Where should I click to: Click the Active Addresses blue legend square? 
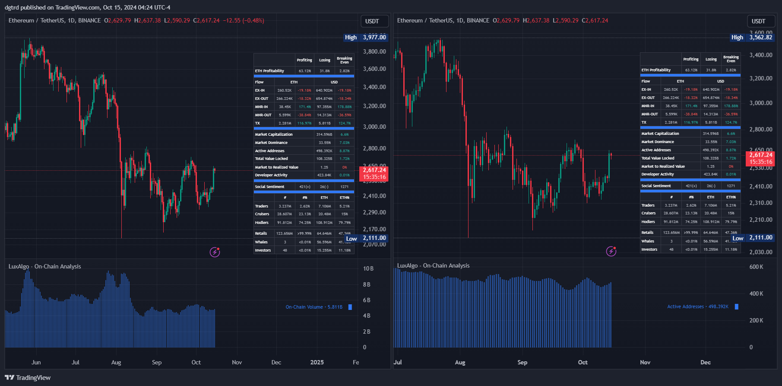pyautogui.click(x=737, y=306)
